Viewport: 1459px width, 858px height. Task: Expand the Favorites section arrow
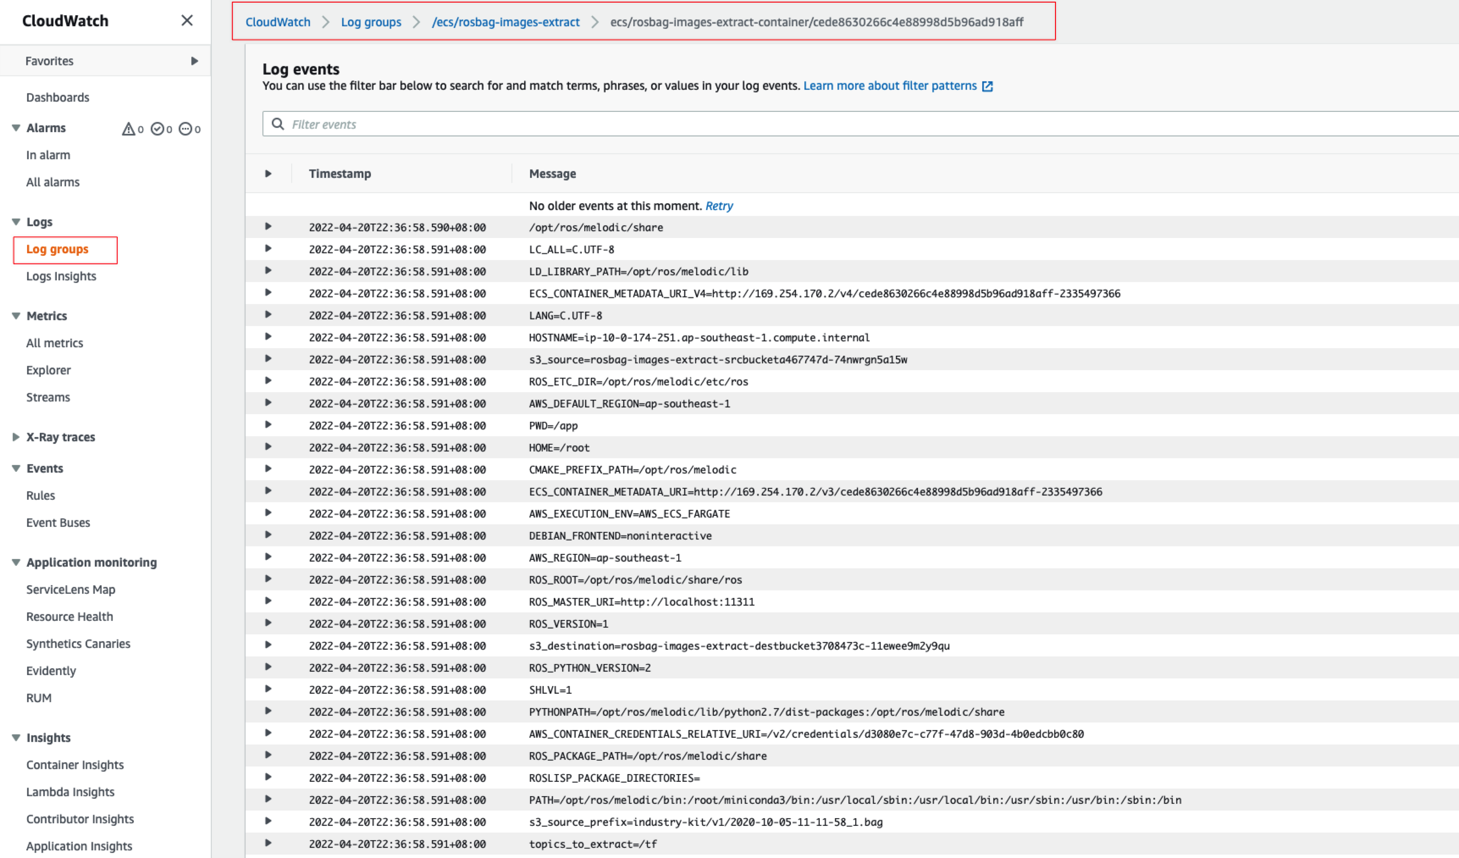point(194,61)
